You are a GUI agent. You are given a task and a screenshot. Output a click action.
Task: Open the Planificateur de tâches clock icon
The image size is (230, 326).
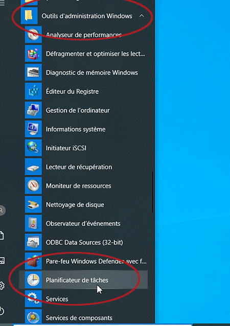(x=33, y=280)
